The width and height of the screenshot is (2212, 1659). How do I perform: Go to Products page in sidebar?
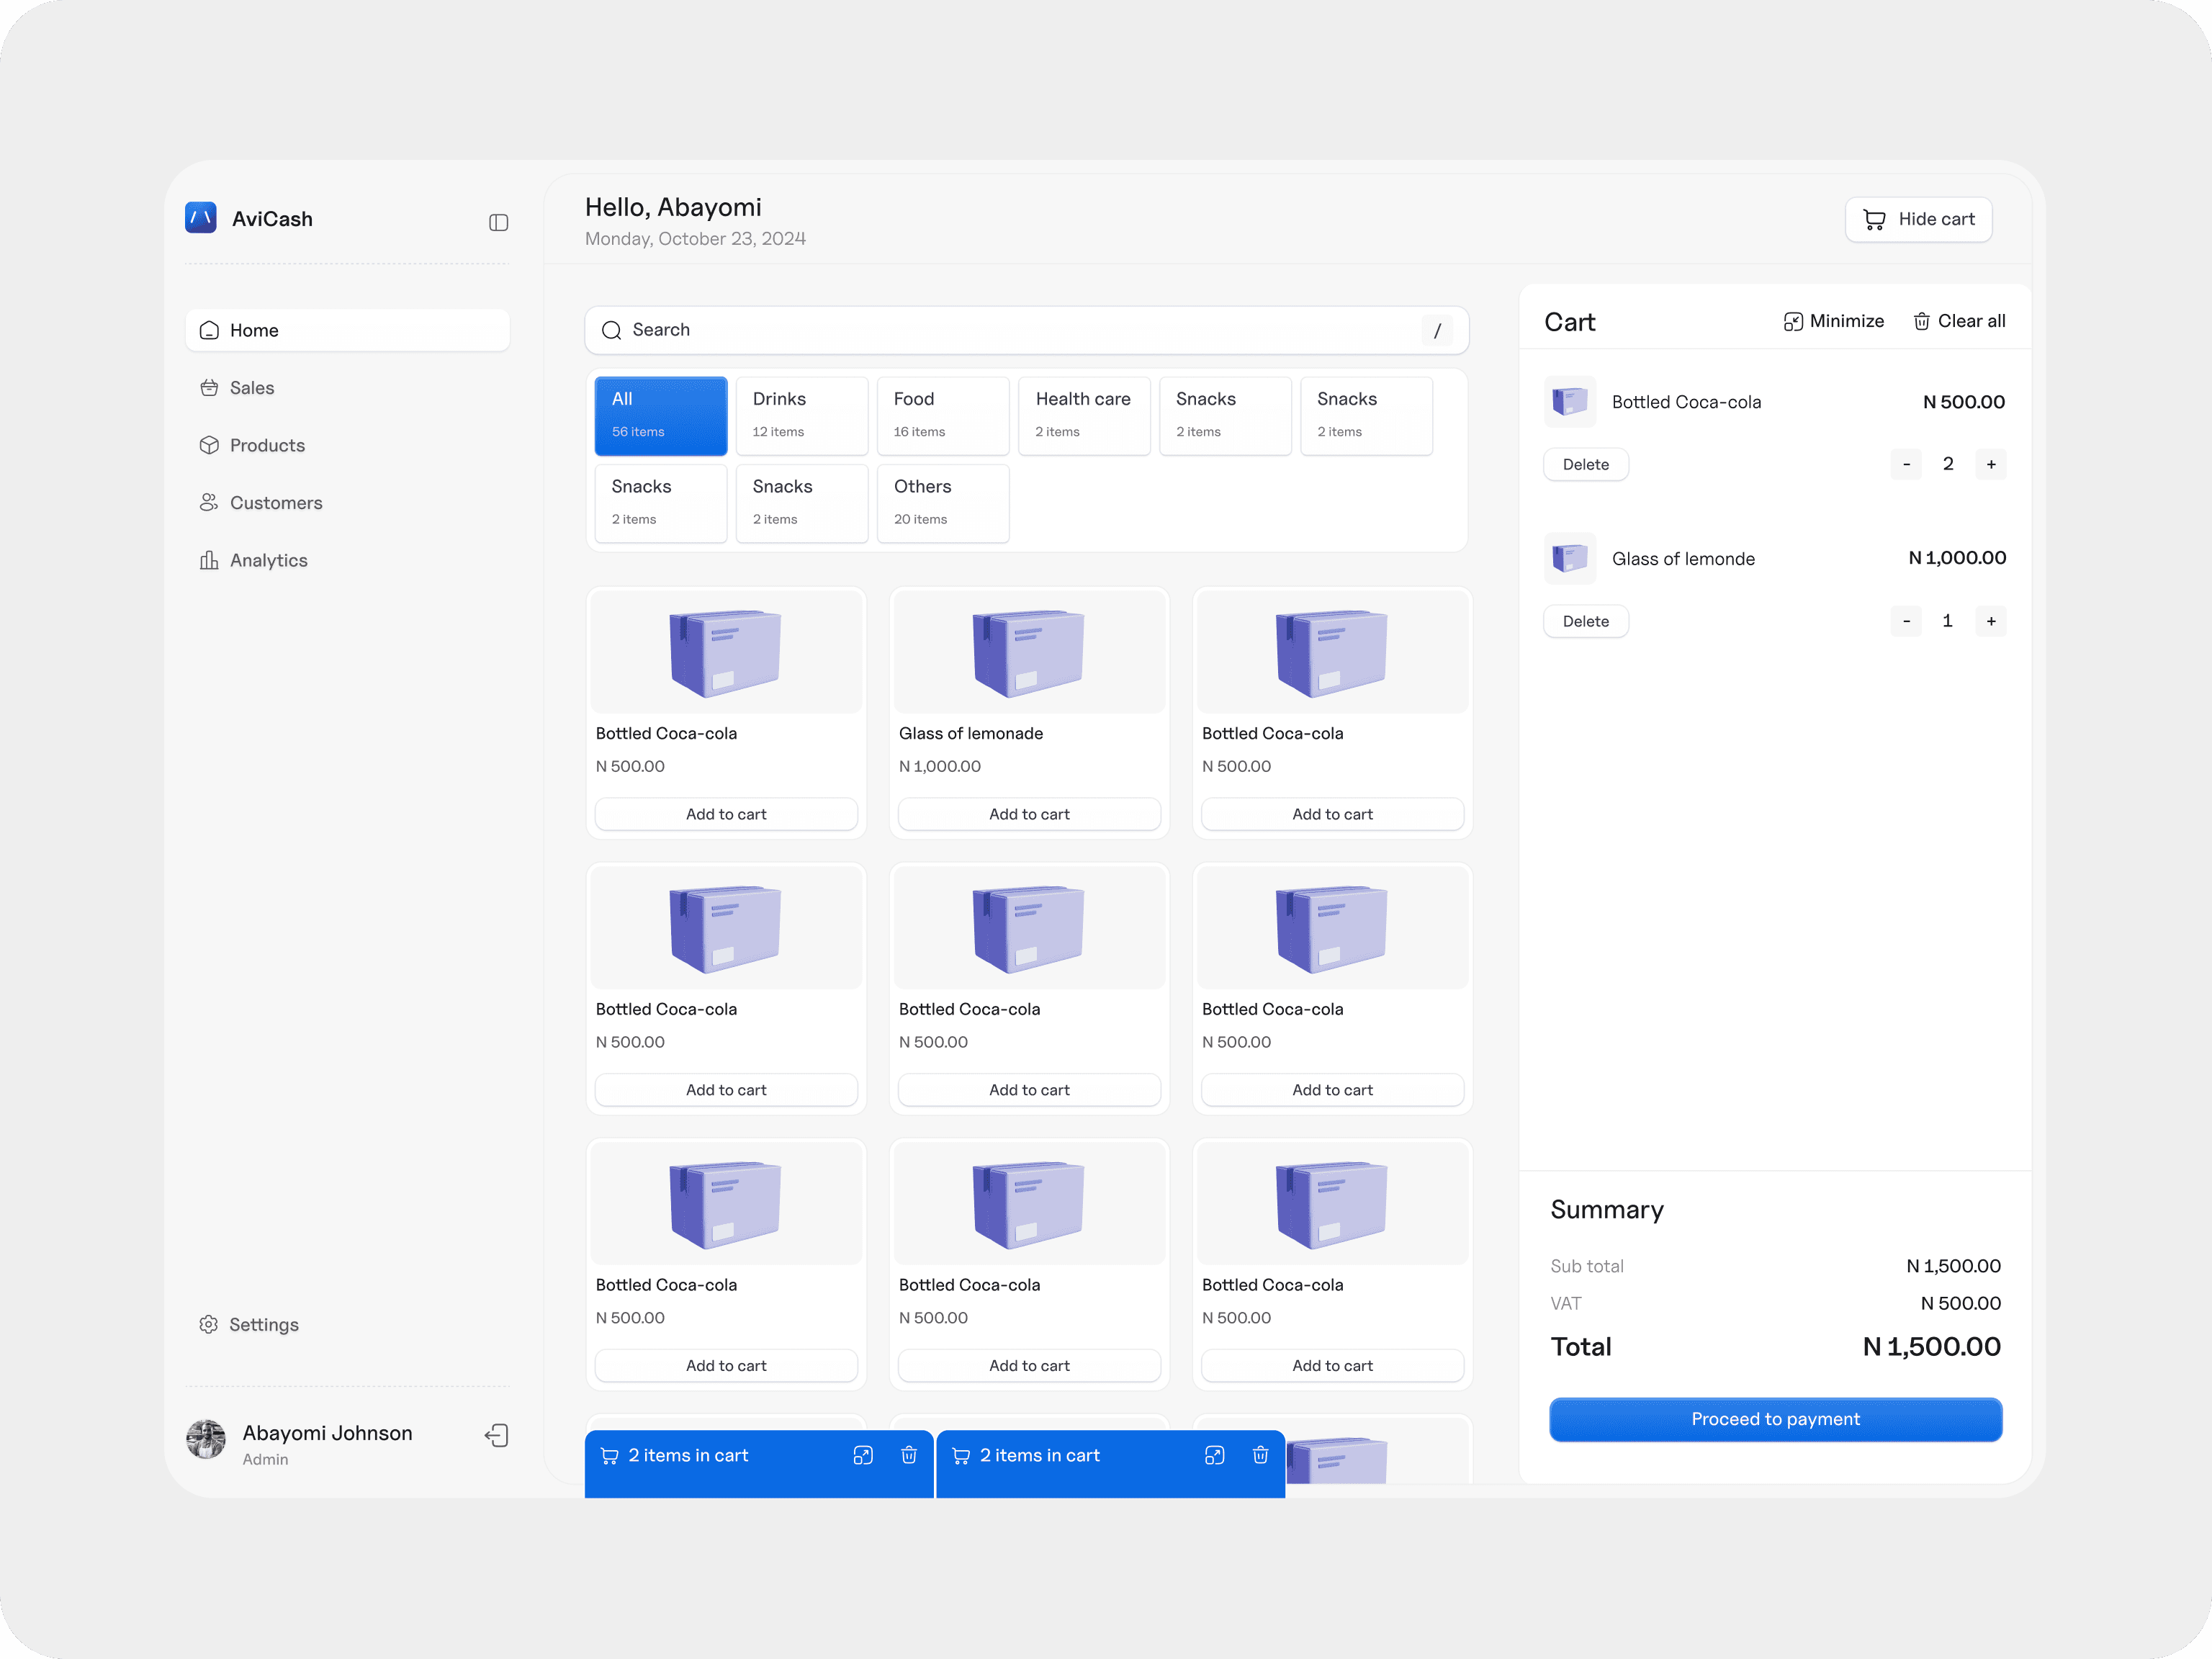pos(267,445)
